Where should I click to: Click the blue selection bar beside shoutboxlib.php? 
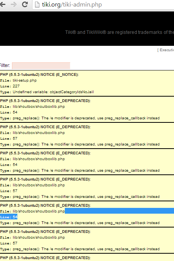click(119, 211)
